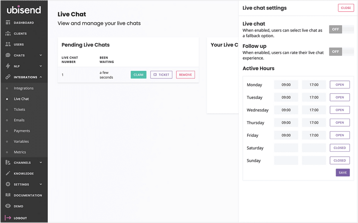
Task: Enable the Live chat toggle
Action: tap(341, 29)
